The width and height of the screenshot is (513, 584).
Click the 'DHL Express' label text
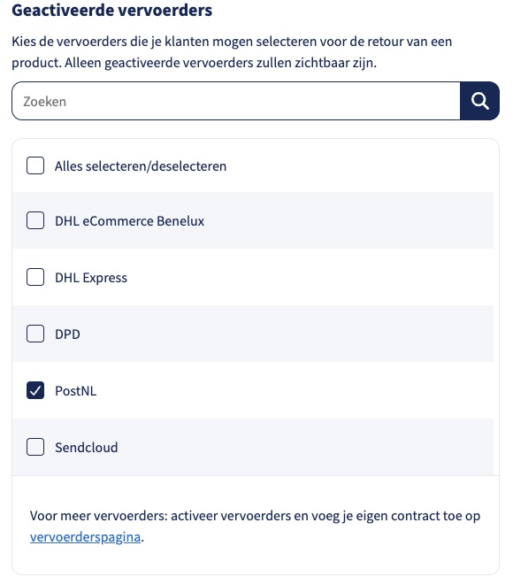click(91, 278)
